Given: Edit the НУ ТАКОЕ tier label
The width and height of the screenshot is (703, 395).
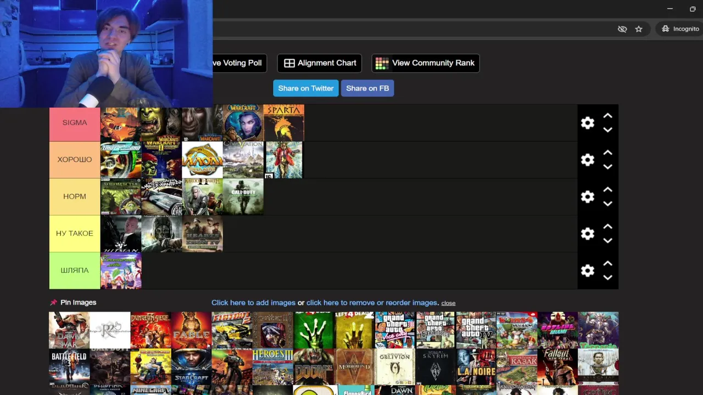Looking at the screenshot, I should tap(75, 233).
